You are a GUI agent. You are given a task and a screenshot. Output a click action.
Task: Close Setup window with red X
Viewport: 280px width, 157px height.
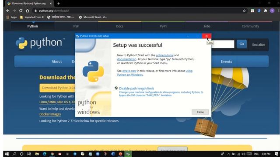(206, 36)
